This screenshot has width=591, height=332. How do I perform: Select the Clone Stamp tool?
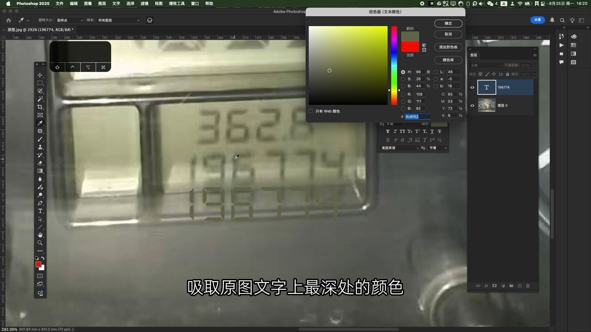(x=40, y=147)
